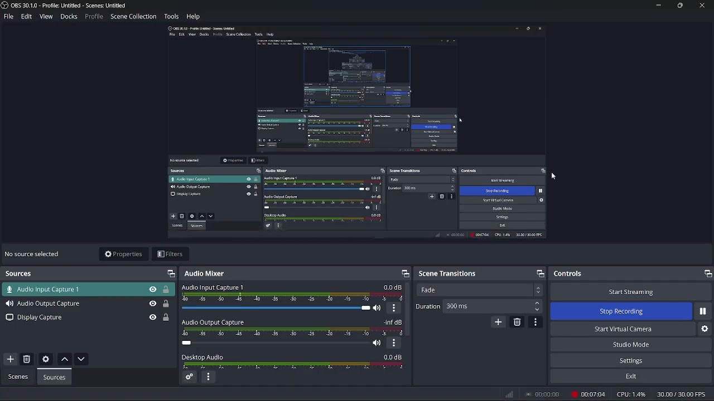Float the Scene Transitions dock
This screenshot has width=714, height=401.
(541, 273)
